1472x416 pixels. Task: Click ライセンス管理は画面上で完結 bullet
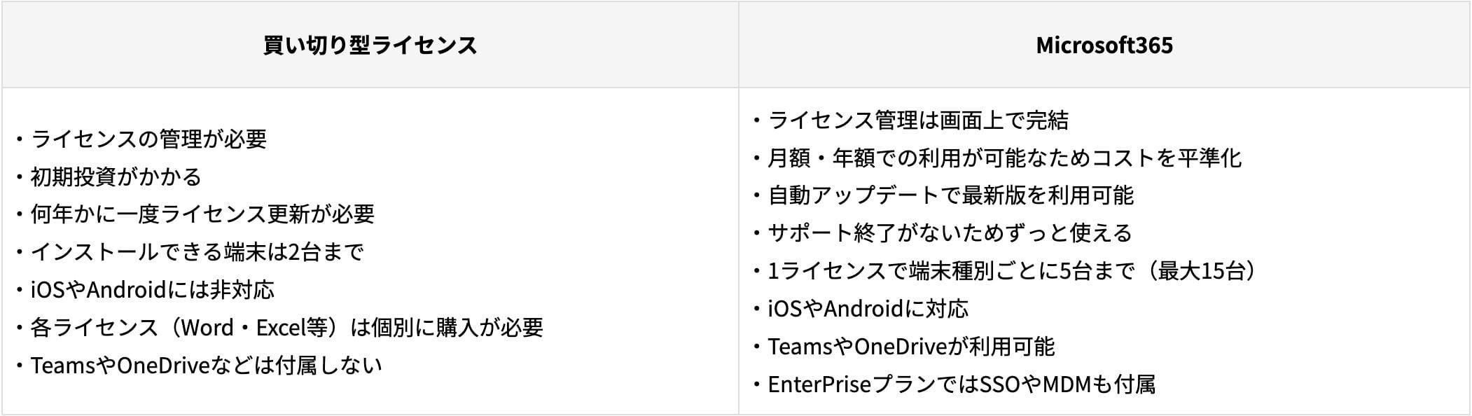(x=918, y=120)
